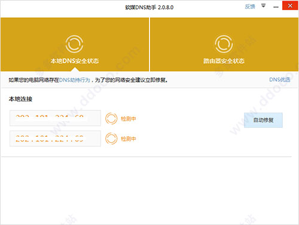The height and width of the screenshot is (225, 299).
Task: Focus the first DNS address input field
Action: (x=55, y=118)
